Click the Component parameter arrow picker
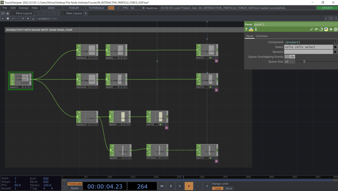 (x=335, y=42)
